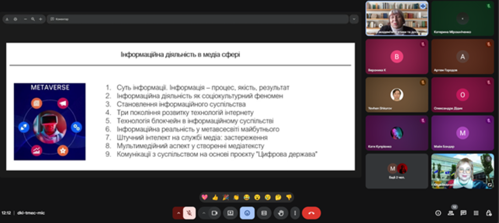
Task: Click the presentation download icon
Action: pyautogui.click(x=7, y=19)
